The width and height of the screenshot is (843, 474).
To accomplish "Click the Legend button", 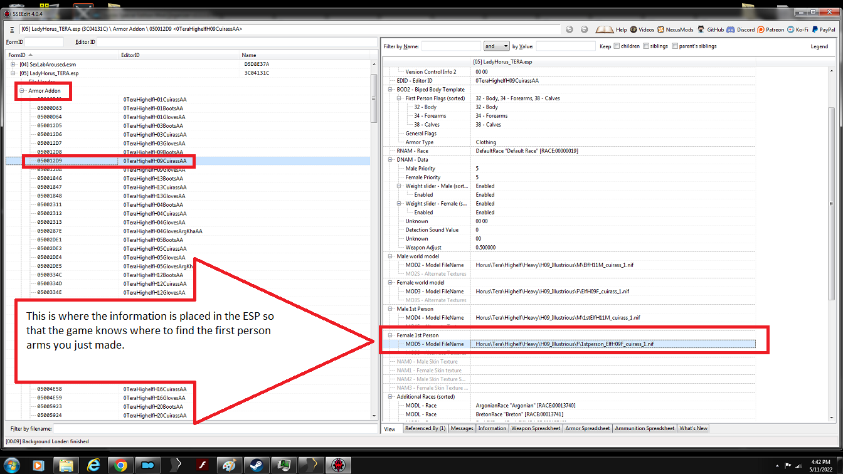I will click(x=819, y=46).
